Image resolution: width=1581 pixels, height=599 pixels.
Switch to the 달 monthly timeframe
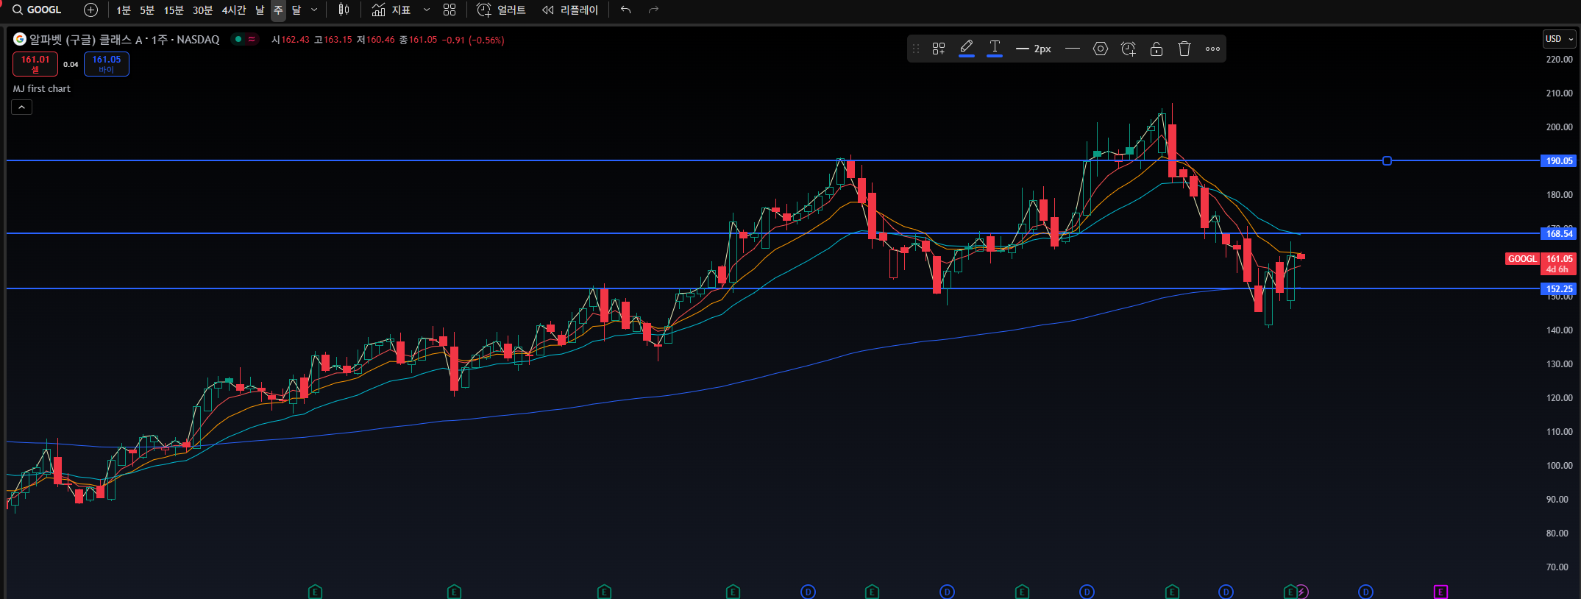pos(296,10)
